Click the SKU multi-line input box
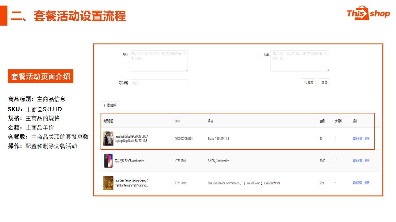This screenshot has height=222, width=396. point(300,61)
